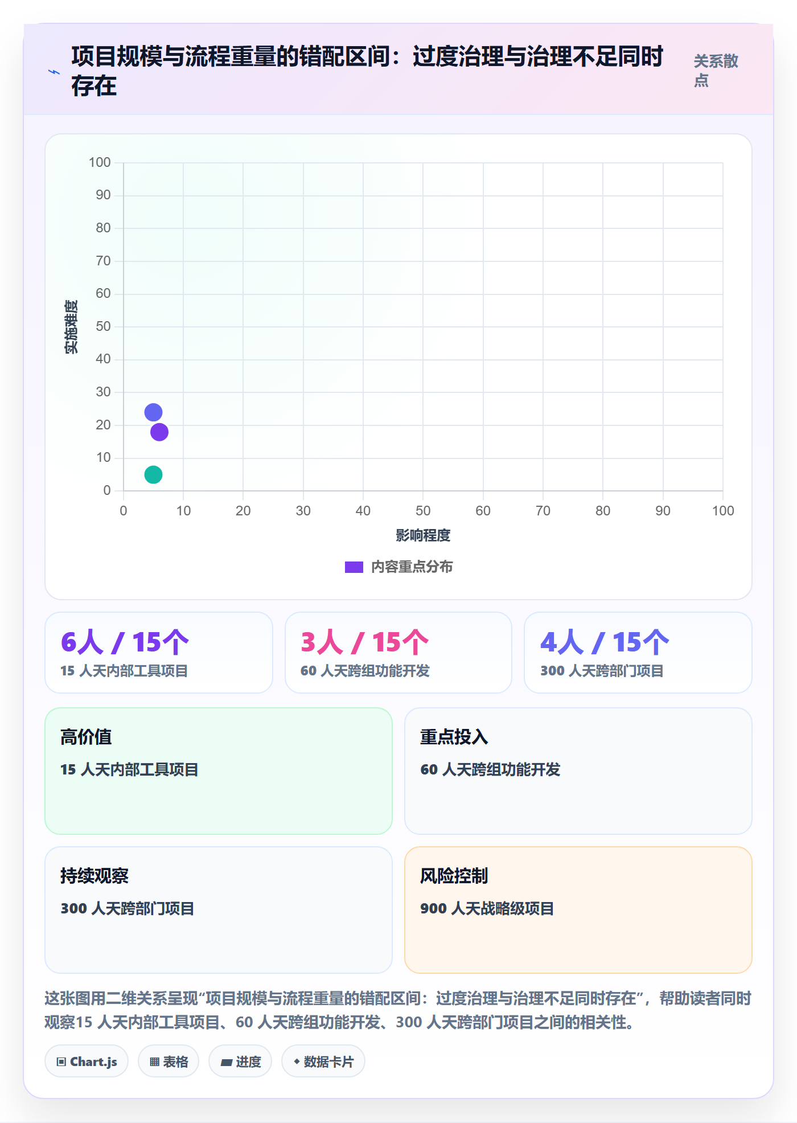Viewport: 797px width, 1123px height.
Task: Click the 表格 tag chip
Action: (x=169, y=1061)
